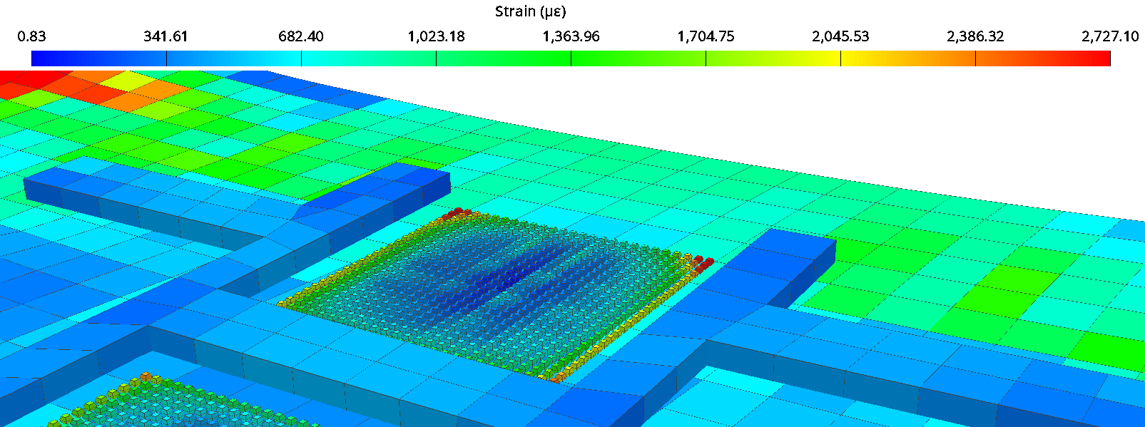The width and height of the screenshot is (1145, 427).
Task: Click the 1,363.96 legend label
Action: tap(571, 36)
